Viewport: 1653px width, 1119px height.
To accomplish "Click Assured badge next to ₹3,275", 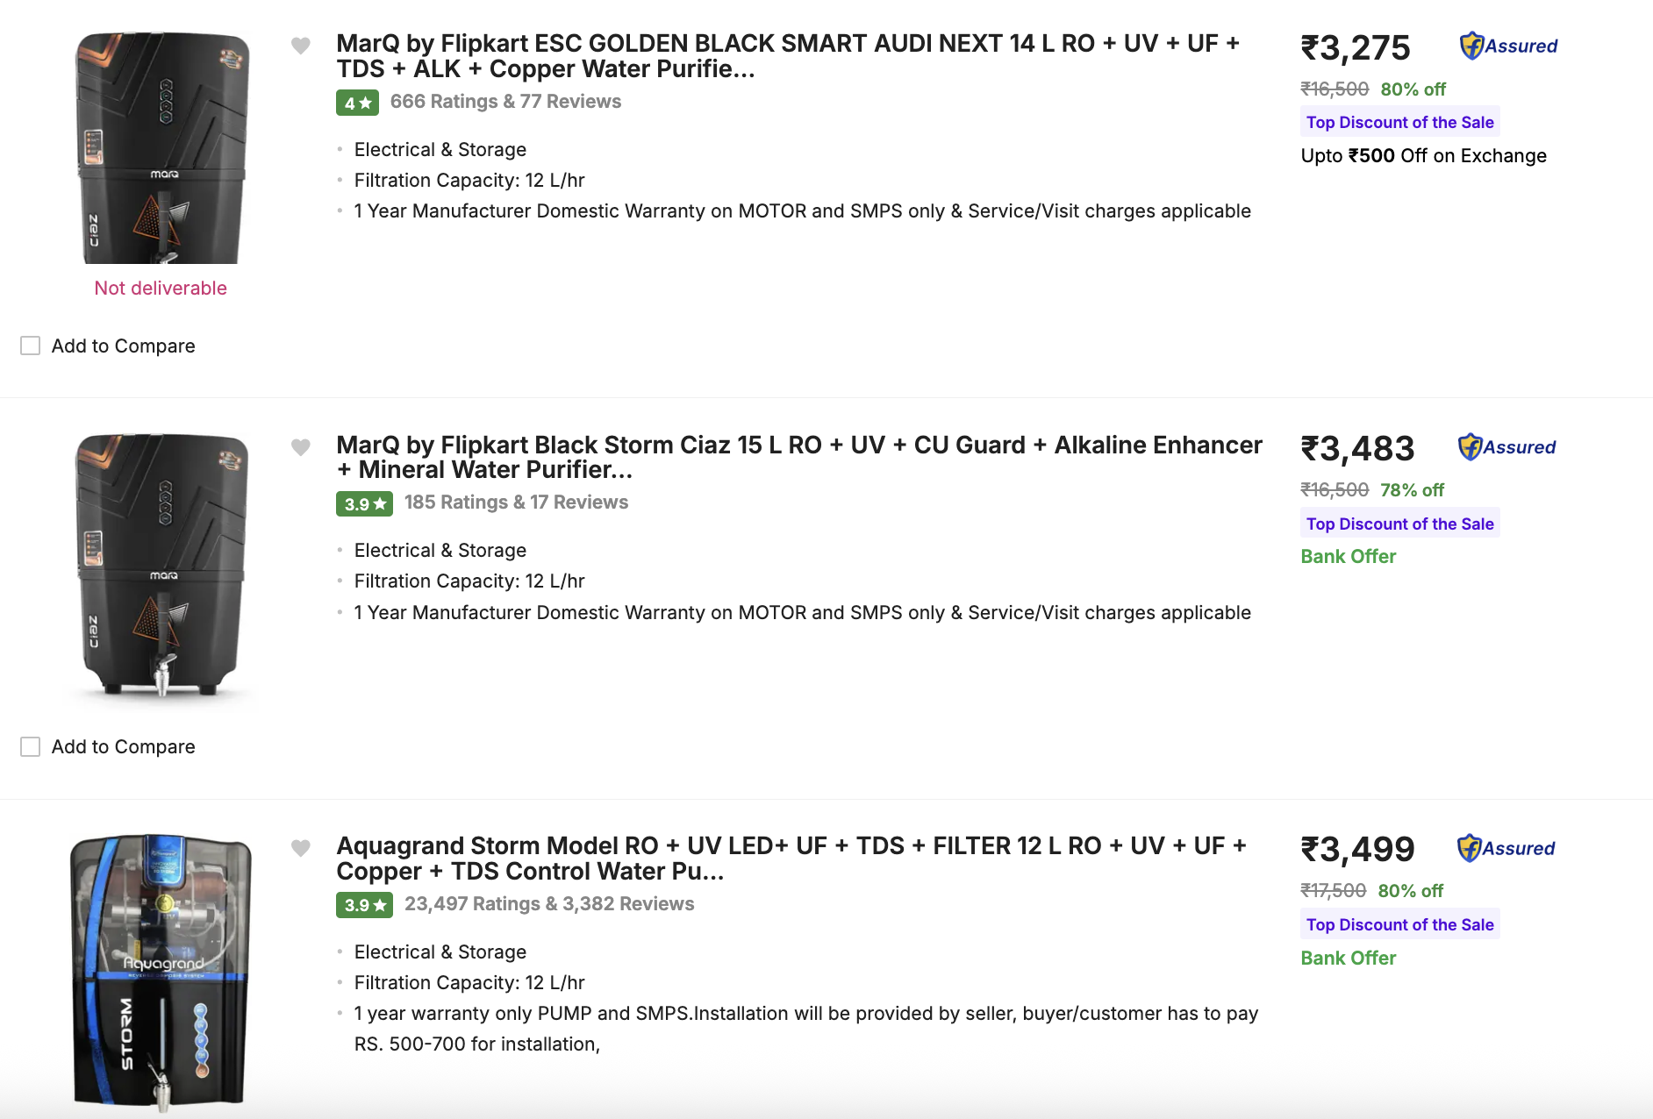I will [1508, 46].
